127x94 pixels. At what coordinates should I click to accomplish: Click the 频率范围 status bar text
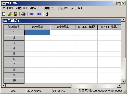(x=100, y=91)
